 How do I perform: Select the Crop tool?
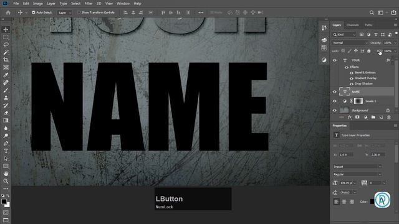(x=6, y=60)
